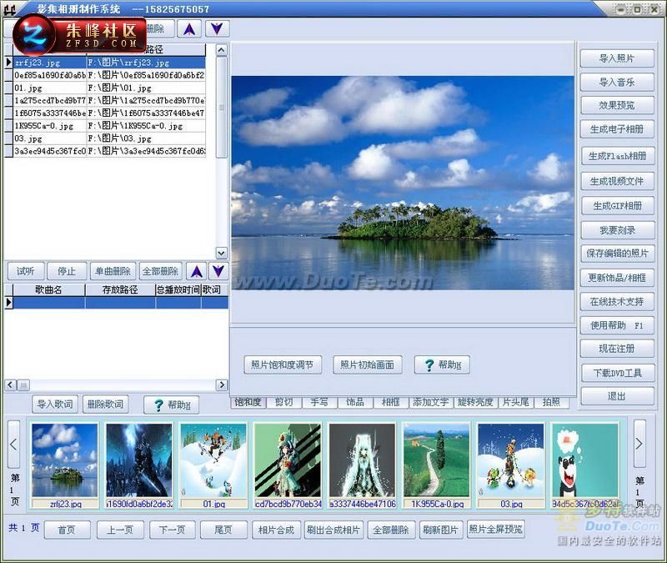Viewport: 667px width, 563px height.
Task: Click 全部删除 above the song list
Action: click(160, 271)
